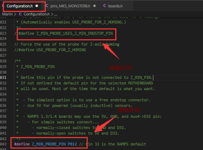
Task: Open the pins_MKS_MONSTER8.h tab
Action: pos(70,6)
